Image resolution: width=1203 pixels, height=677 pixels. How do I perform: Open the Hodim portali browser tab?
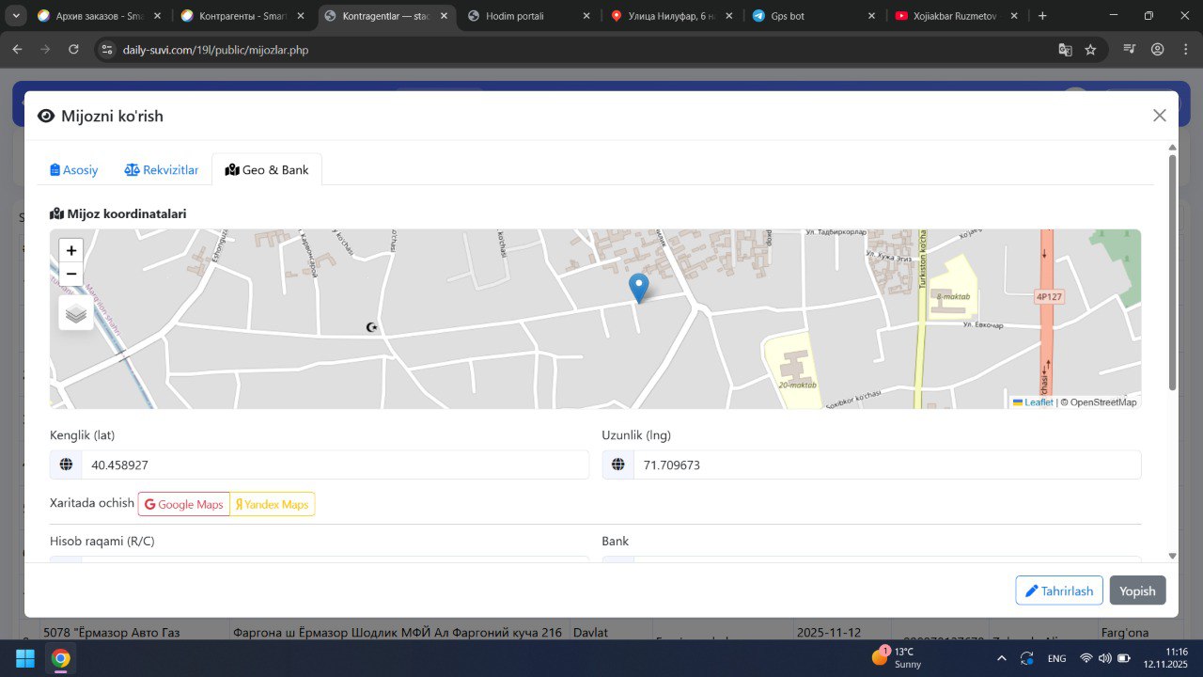coord(526,16)
